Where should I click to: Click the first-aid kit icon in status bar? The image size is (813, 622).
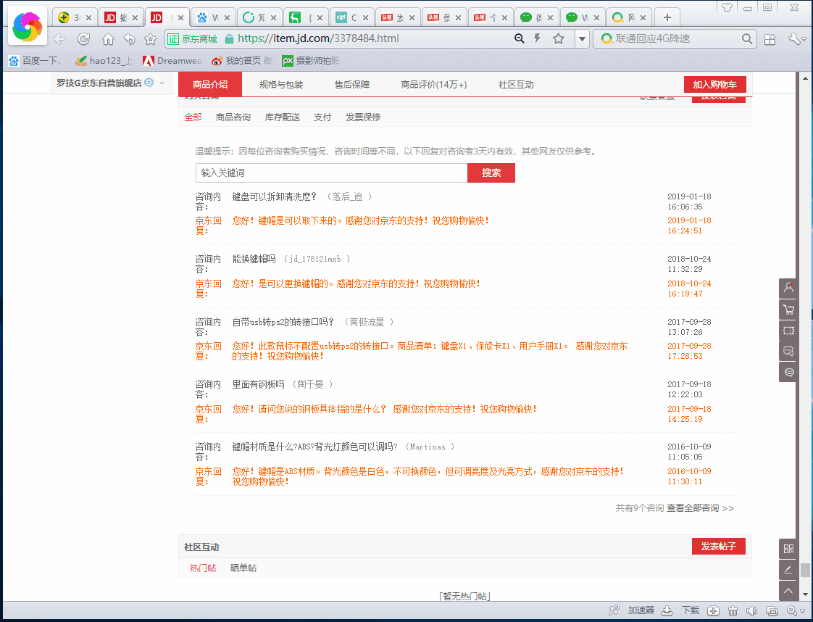coord(714,610)
